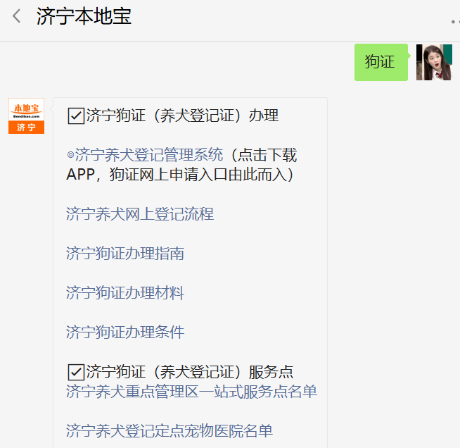460x448 pixels.
Task: Click the ◎ symbol before 济宁养犬登记管理系统
Action: coord(70,155)
